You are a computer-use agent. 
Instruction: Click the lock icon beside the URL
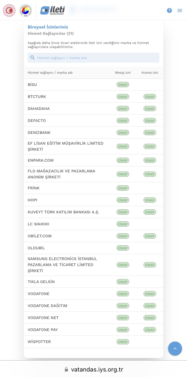66,369
